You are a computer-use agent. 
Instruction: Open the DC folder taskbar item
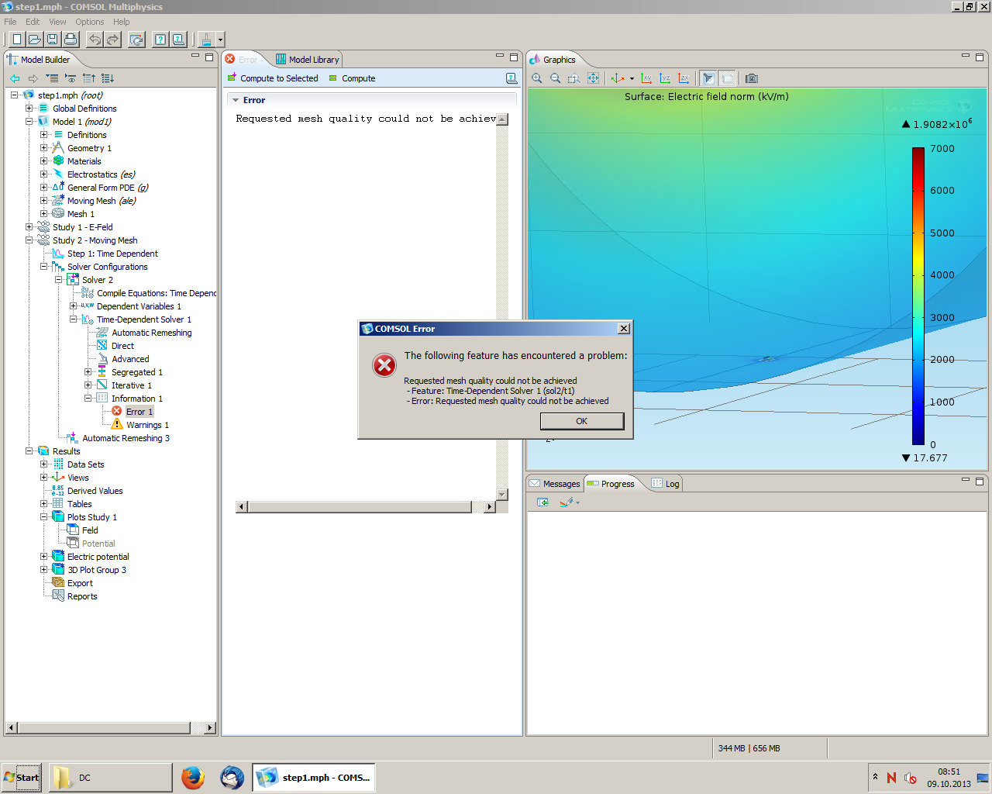click(x=111, y=778)
